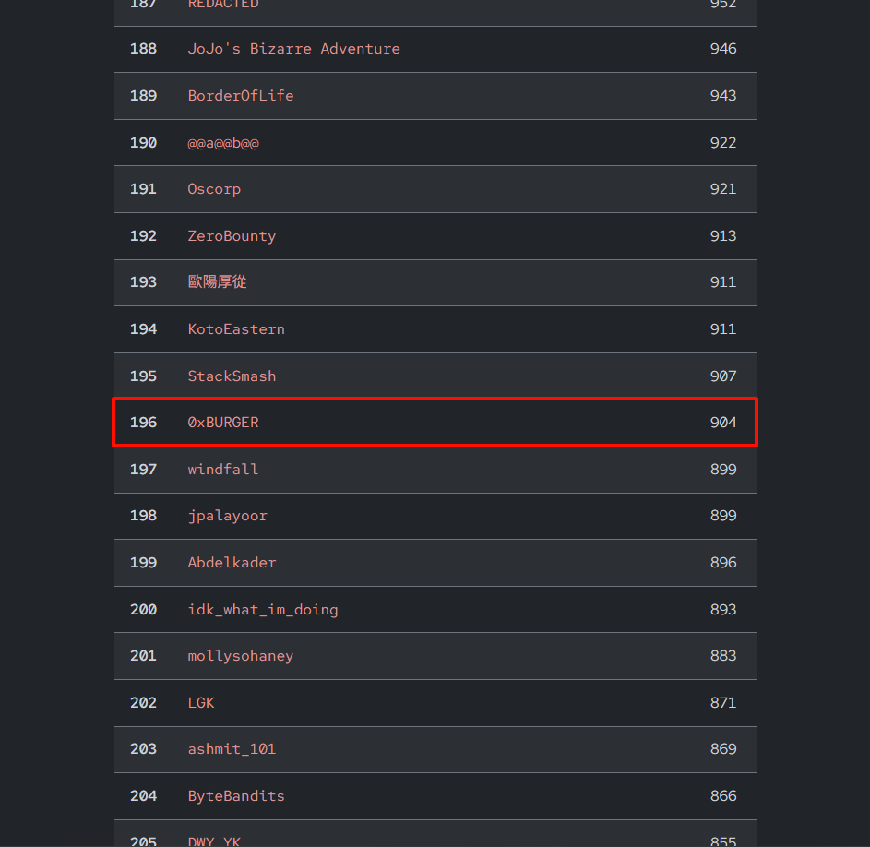Click the idk_what_im_doing team link

coord(262,610)
